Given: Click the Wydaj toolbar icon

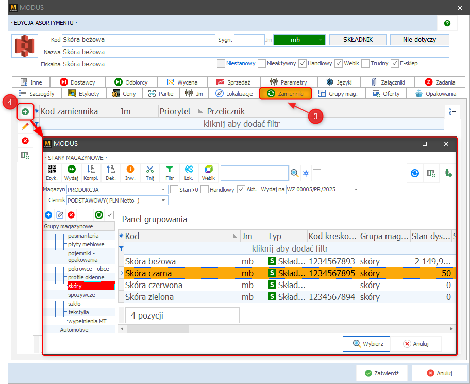Looking at the screenshot, I should 71,172.
